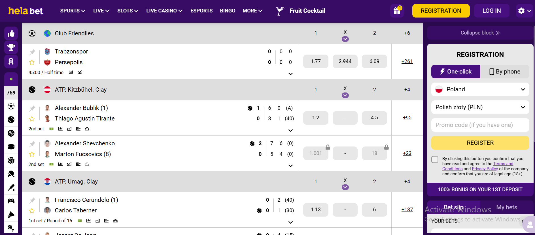The image size is (535, 235).
Task: Open the LIVE CASINO menu
Action: coord(164,11)
